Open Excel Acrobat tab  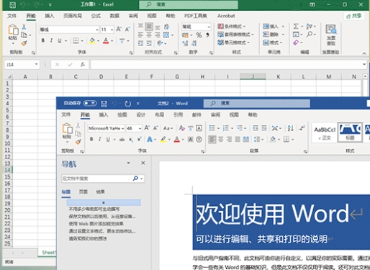(226, 16)
